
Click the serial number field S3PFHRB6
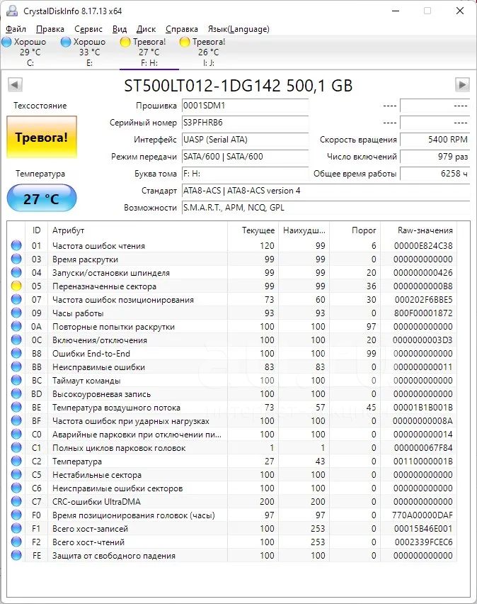(x=245, y=123)
